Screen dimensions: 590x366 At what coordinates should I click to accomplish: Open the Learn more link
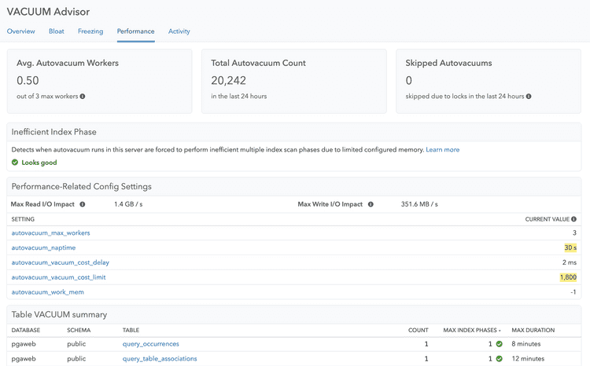click(442, 149)
